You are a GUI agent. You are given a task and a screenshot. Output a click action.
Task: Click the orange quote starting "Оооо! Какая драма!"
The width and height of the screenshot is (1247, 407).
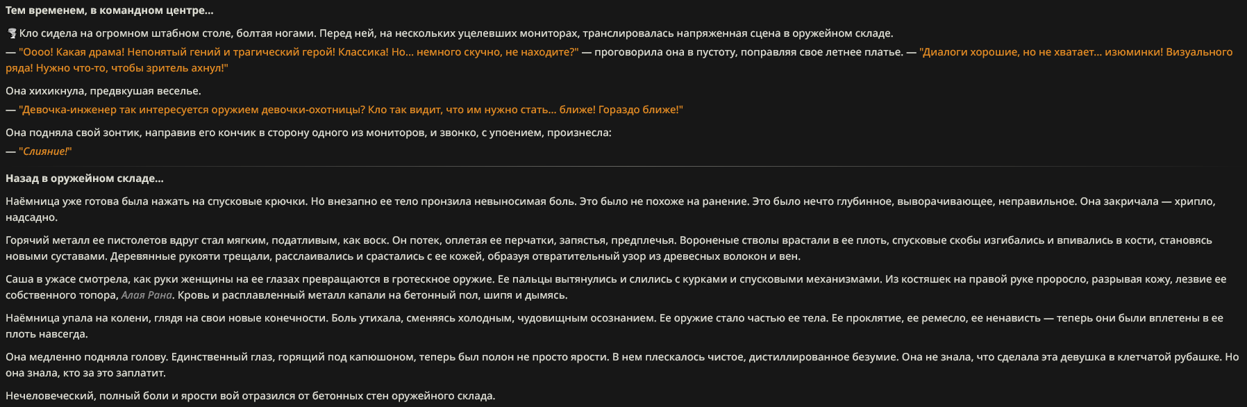pos(299,52)
